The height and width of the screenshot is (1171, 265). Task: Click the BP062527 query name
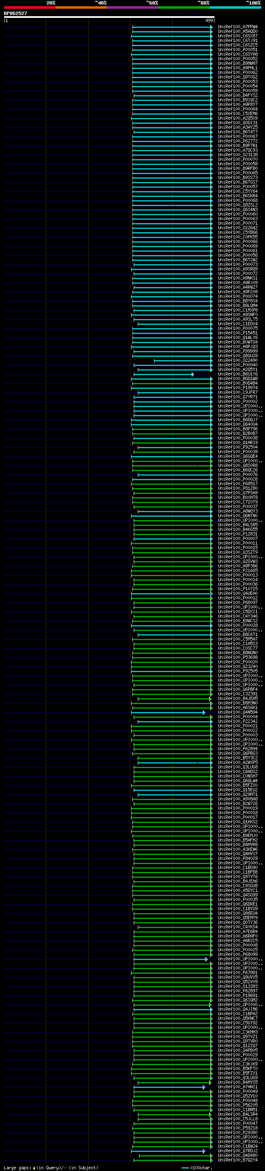(15, 13)
